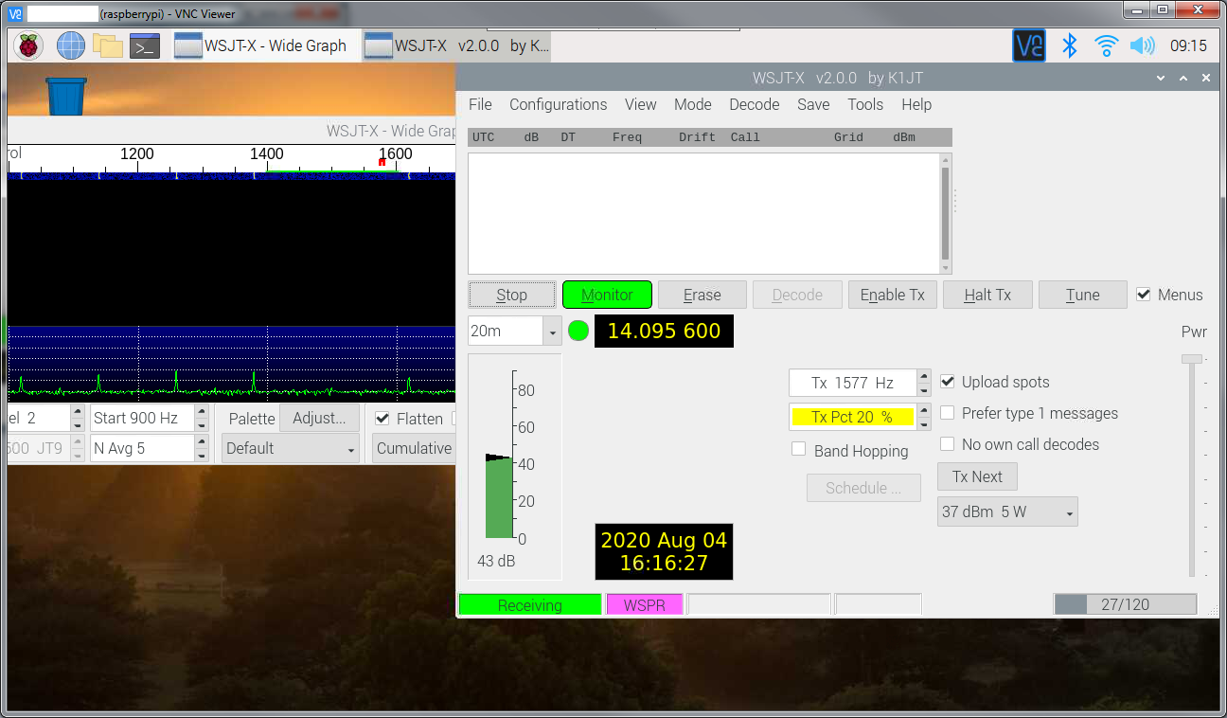
Task: Click the N Avg 5 field in Wide Graph
Action: click(x=141, y=448)
